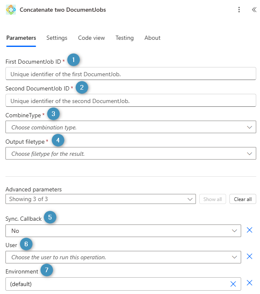The height and width of the screenshot is (294, 260).
Task: Open the three-dot more options menu
Action: (x=239, y=10)
